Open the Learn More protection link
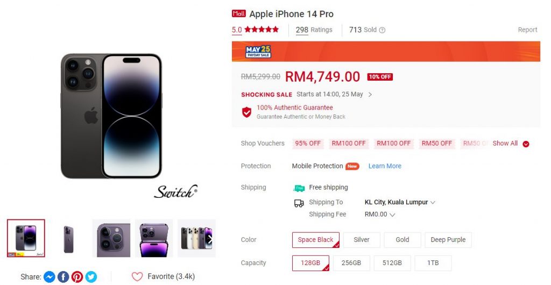 click(x=385, y=166)
